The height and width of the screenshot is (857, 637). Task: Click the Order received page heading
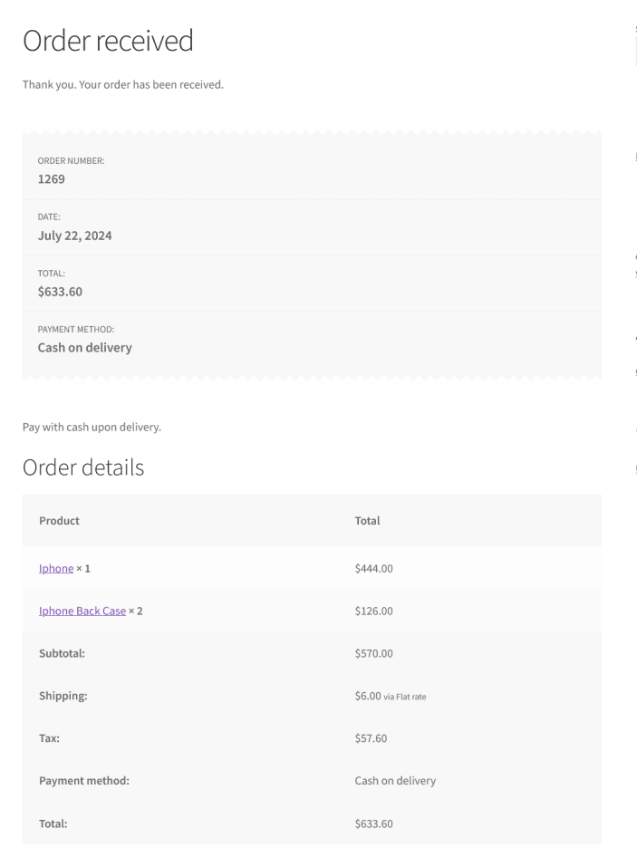tap(108, 41)
